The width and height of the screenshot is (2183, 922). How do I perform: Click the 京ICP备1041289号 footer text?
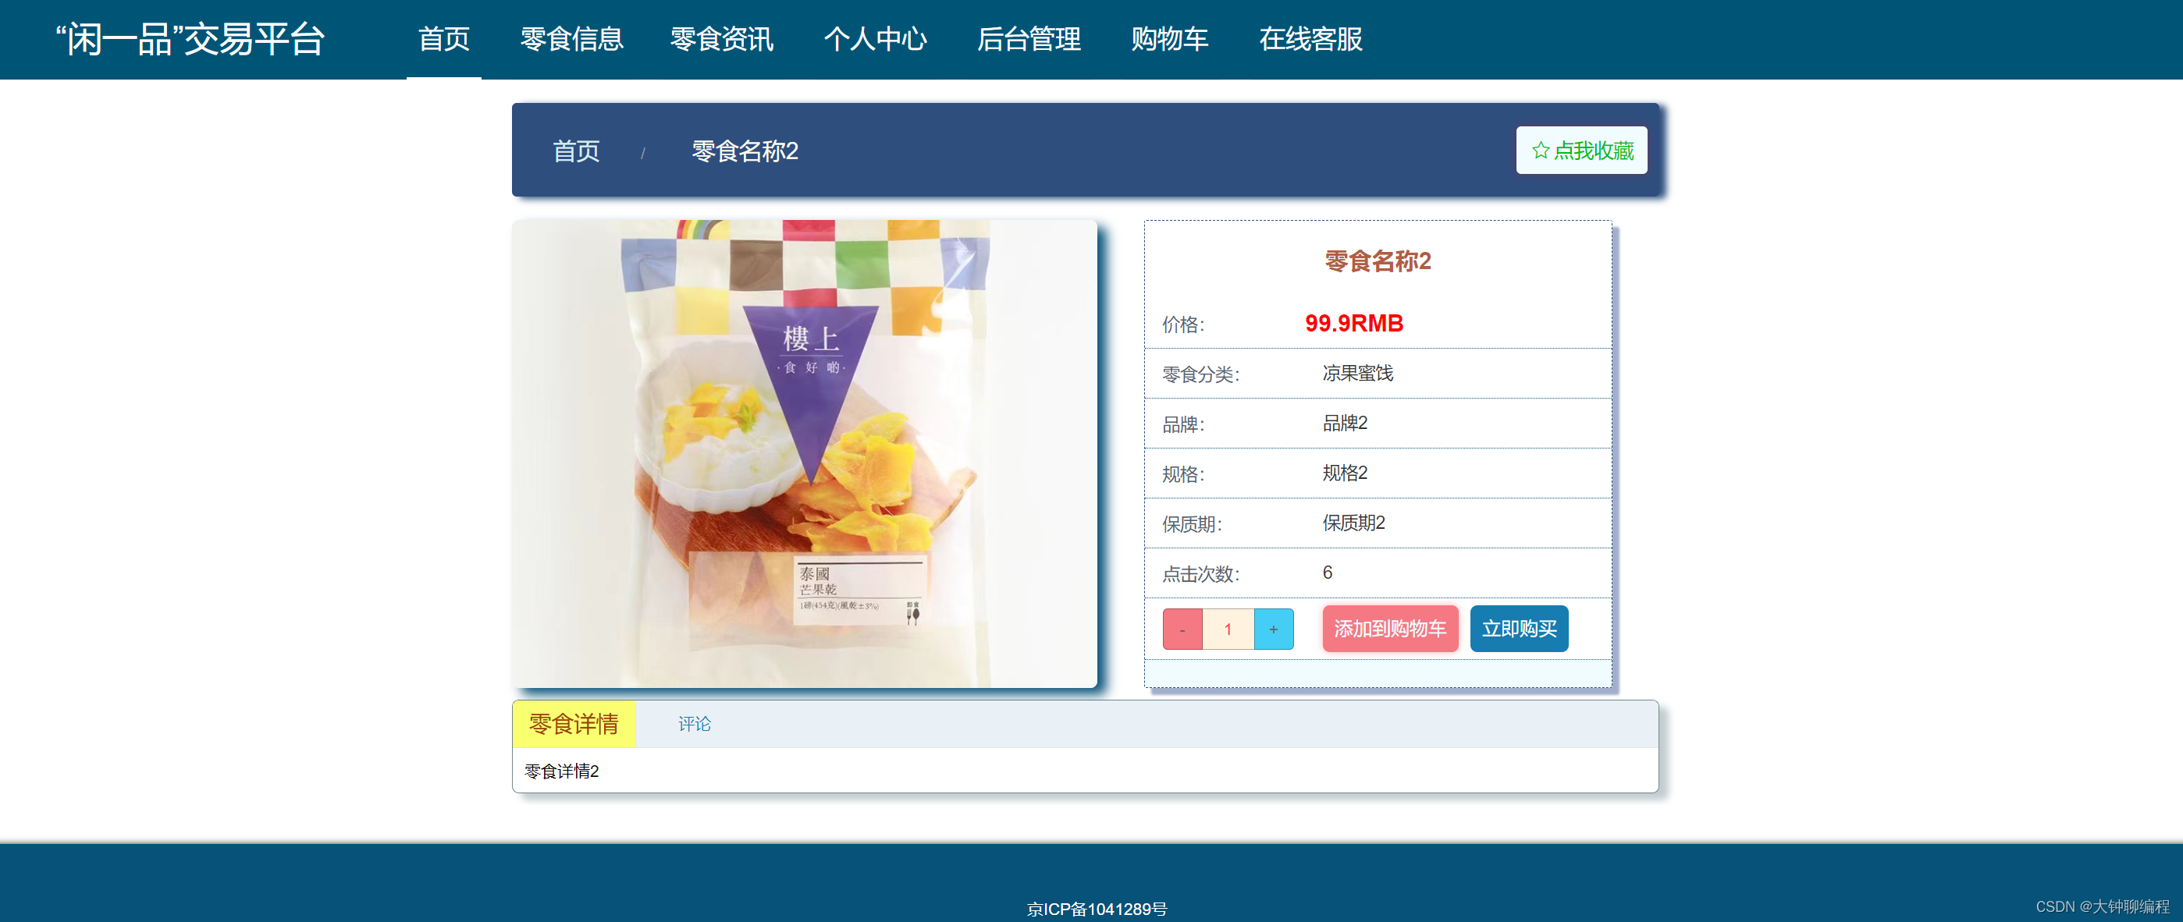coord(1096,909)
